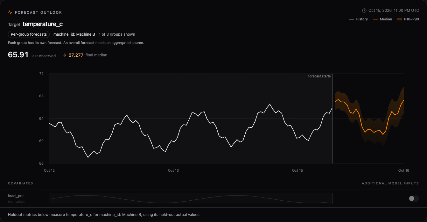Click the Median legend entry
The height and width of the screenshot is (222, 427).
point(382,19)
